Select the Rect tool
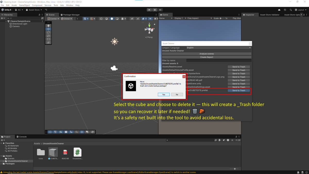 [48, 39]
